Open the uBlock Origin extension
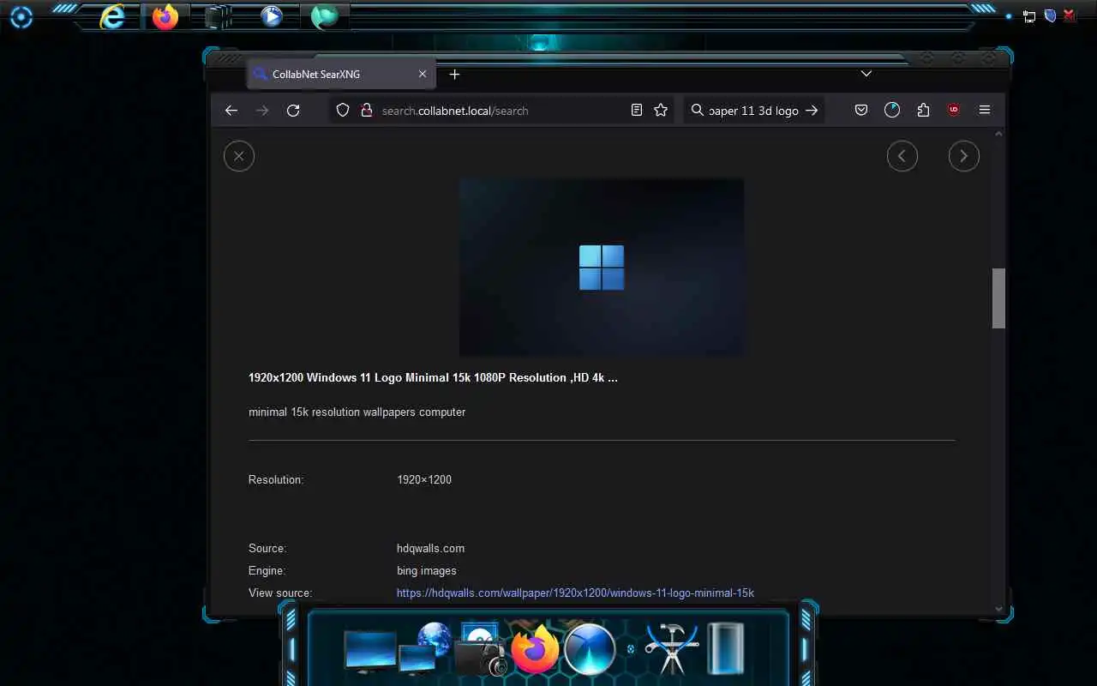 [x=954, y=111]
